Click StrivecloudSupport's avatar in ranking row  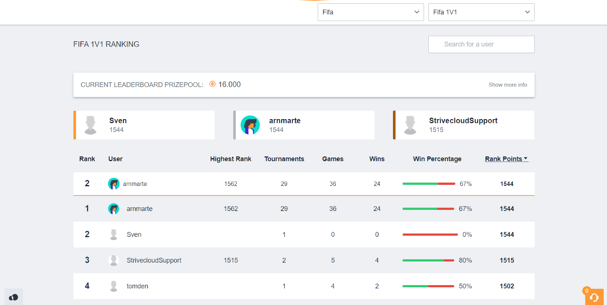click(113, 260)
